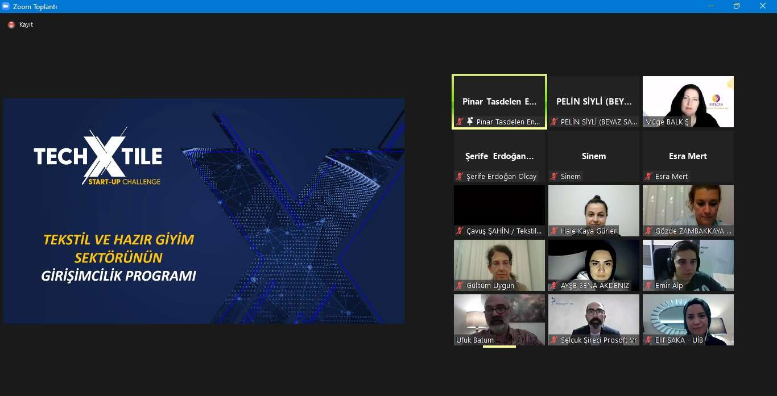This screenshot has height=396, width=777.
Task: Click the Zoom logo in the title bar
Action: pos(6,6)
